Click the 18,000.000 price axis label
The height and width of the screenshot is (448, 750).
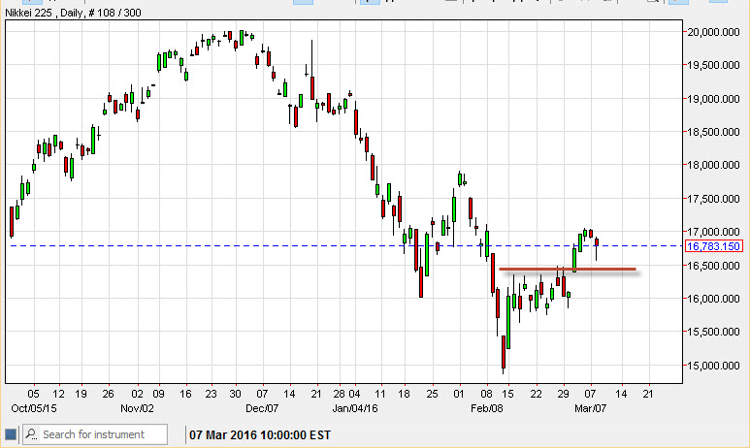[x=714, y=165]
